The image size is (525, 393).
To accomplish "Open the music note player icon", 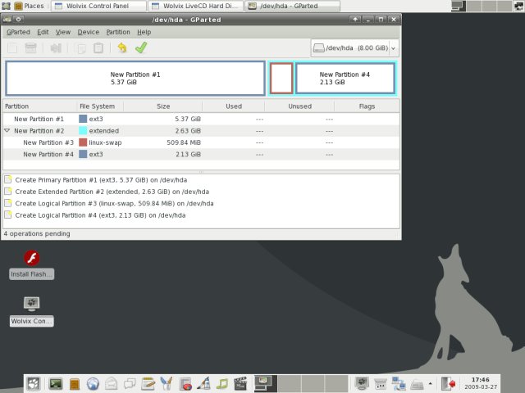I will (221, 384).
